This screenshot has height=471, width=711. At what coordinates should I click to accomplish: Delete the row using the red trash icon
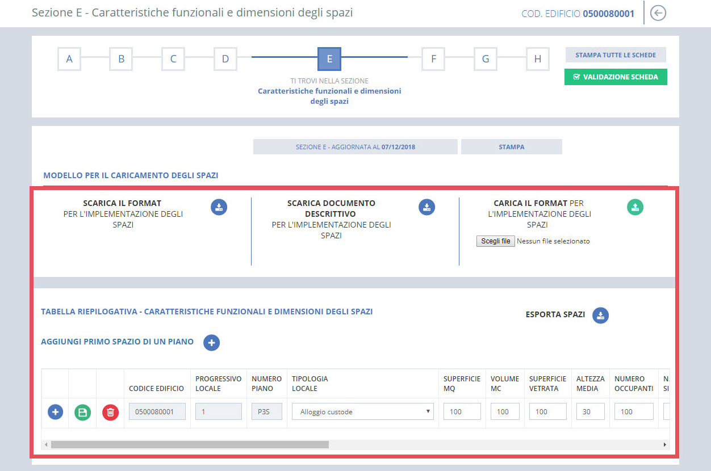coord(110,413)
